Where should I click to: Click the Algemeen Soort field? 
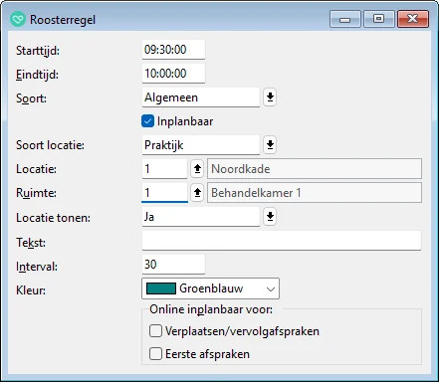tap(201, 97)
